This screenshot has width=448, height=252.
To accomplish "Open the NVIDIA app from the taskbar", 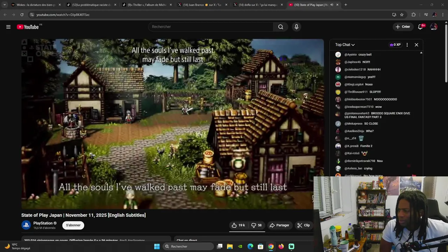I will [x=240, y=246].
